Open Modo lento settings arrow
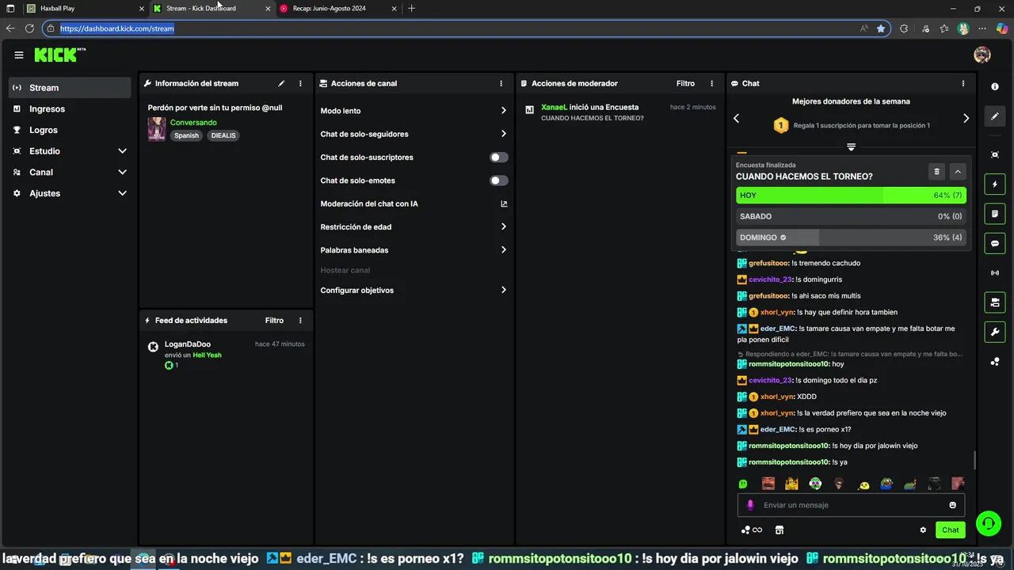 pos(503,111)
